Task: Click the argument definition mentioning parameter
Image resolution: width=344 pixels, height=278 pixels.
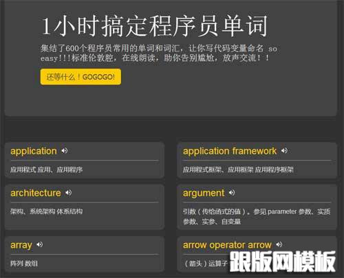Action: click(257, 216)
